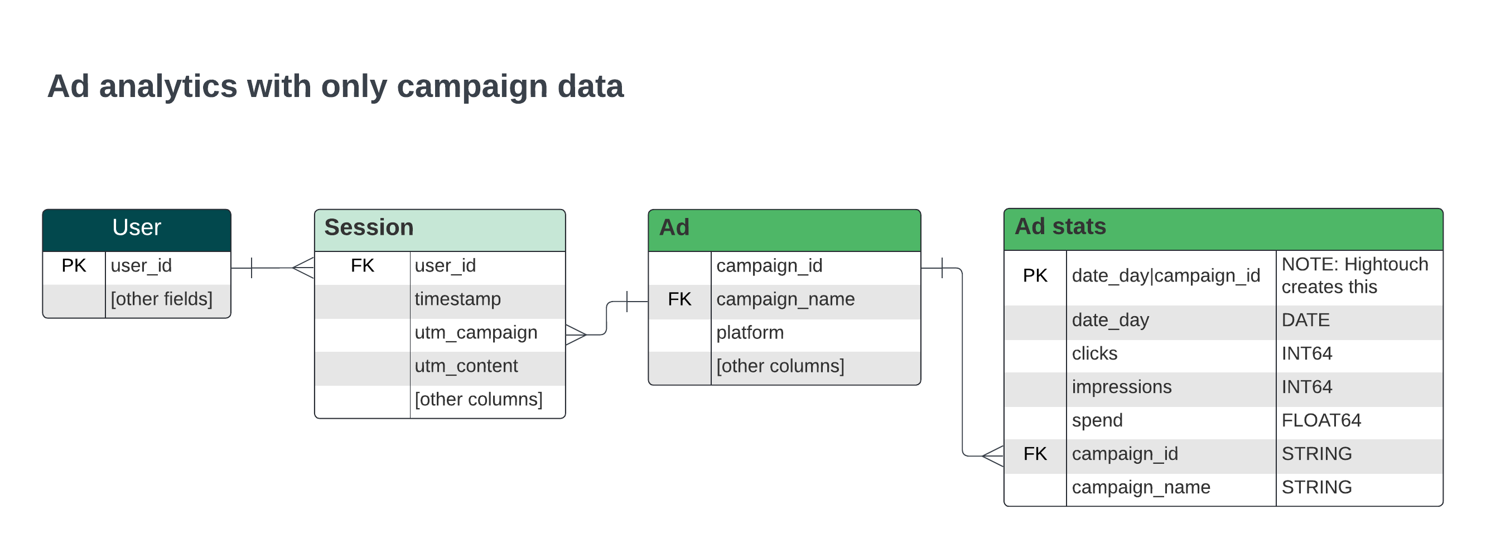This screenshot has height=548, width=1486.
Task: Click user_id field in the User table
Action: click(x=141, y=266)
